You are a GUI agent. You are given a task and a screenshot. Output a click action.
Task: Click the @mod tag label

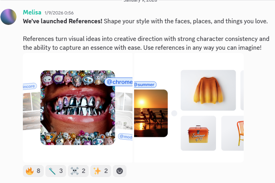(x=125, y=136)
